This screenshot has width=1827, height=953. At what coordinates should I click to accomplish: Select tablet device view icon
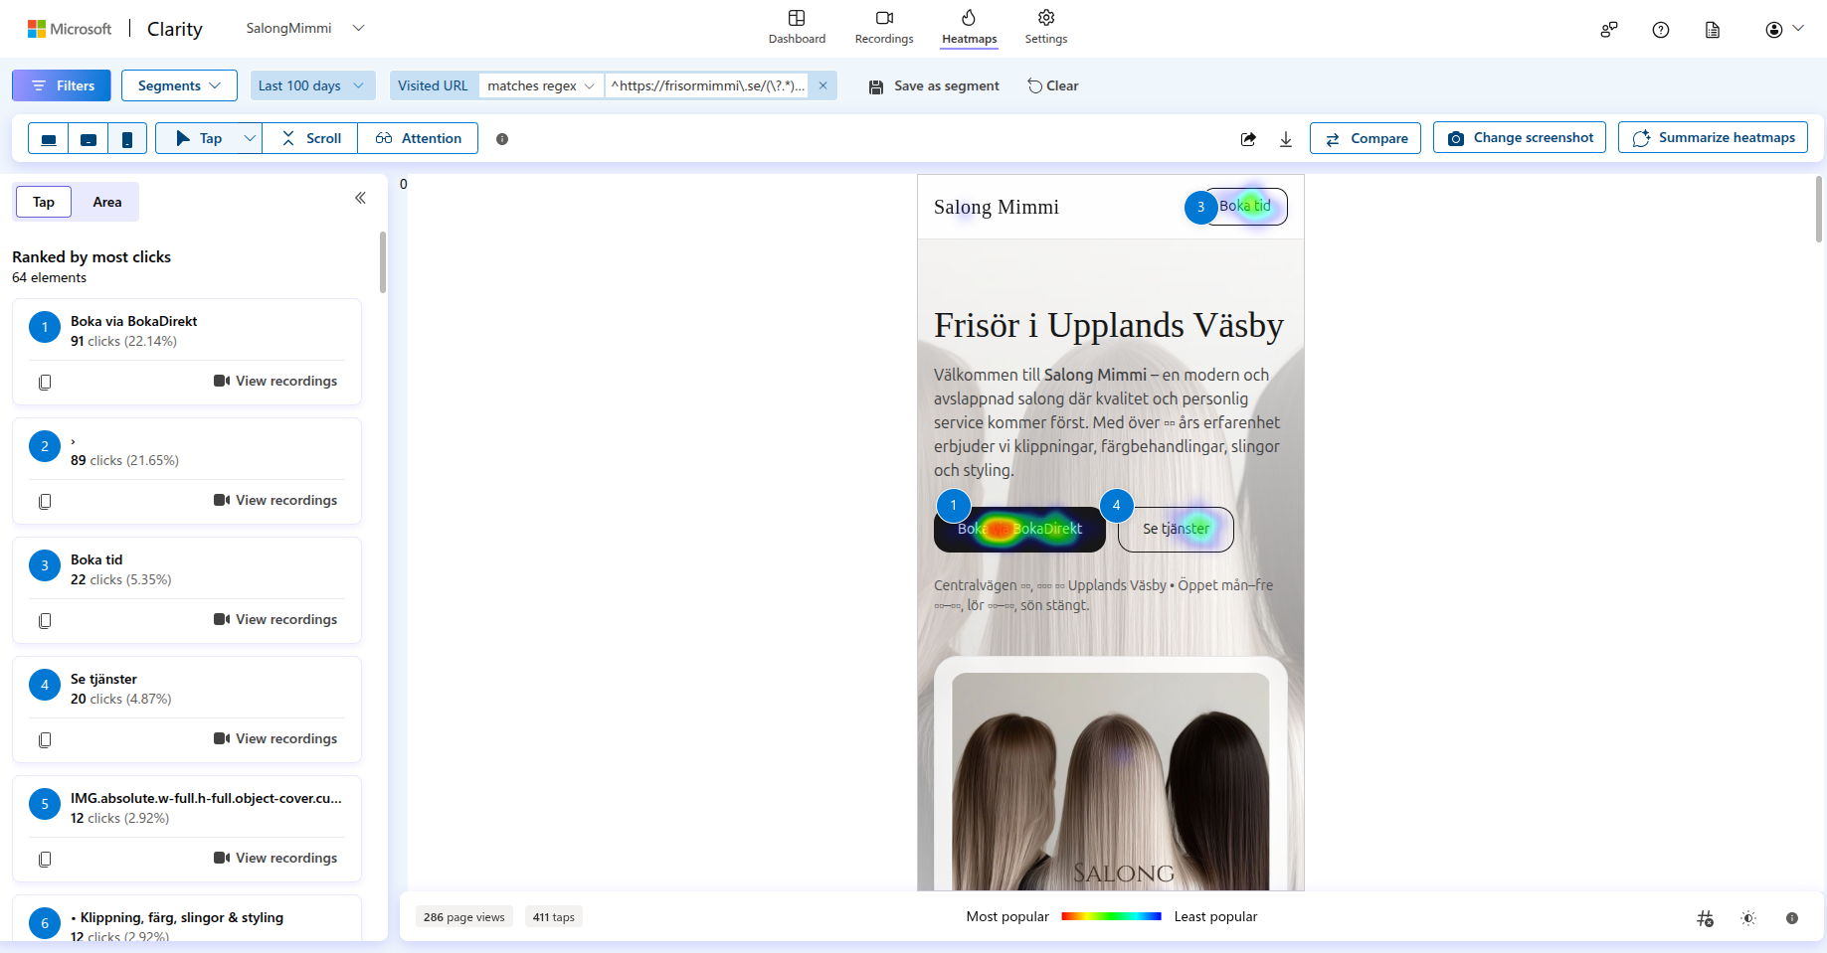(x=89, y=139)
